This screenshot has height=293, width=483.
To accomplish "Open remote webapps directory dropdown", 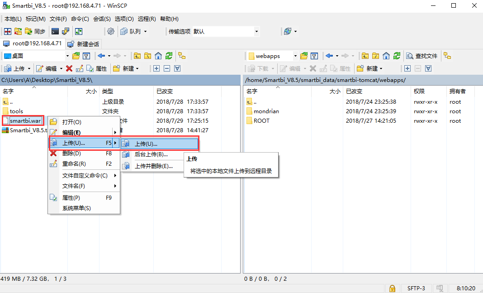I will click(x=273, y=56).
